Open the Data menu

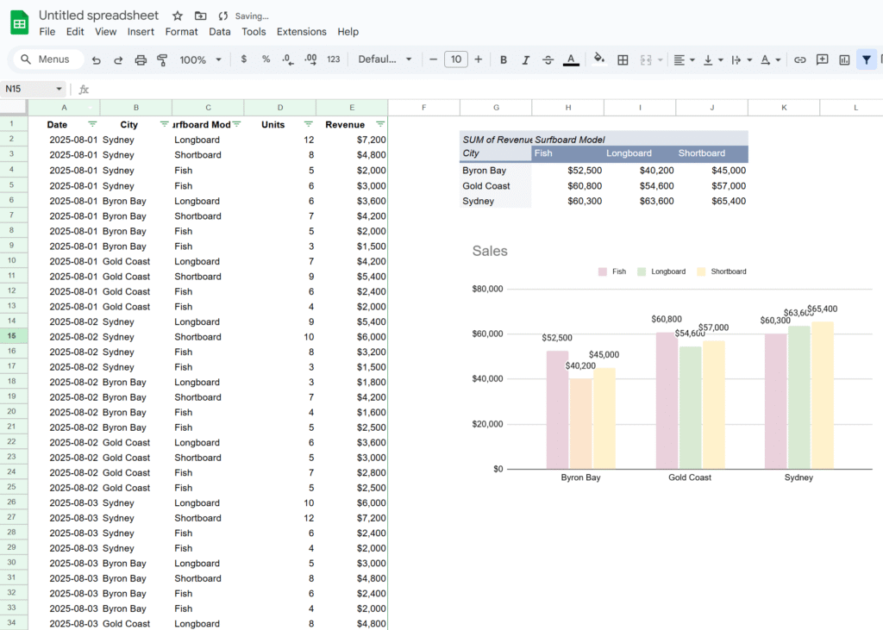pyautogui.click(x=220, y=32)
